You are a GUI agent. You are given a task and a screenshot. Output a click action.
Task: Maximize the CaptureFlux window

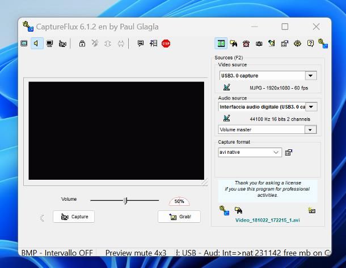tap(285, 27)
